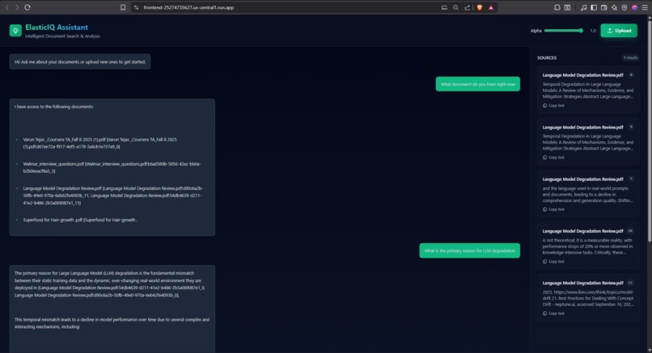Open source card beginning 'and the language used'
This screenshot has height=353, width=652.
click(588, 194)
